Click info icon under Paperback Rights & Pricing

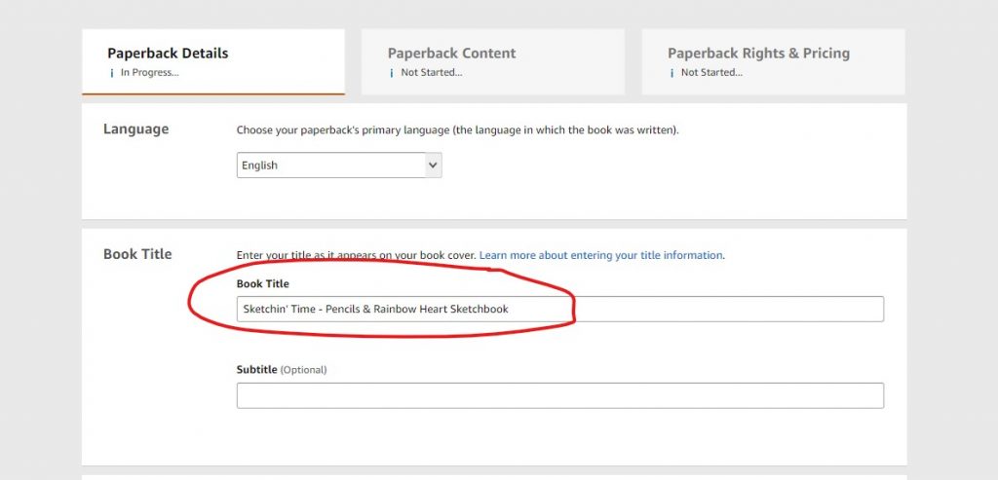coord(672,73)
